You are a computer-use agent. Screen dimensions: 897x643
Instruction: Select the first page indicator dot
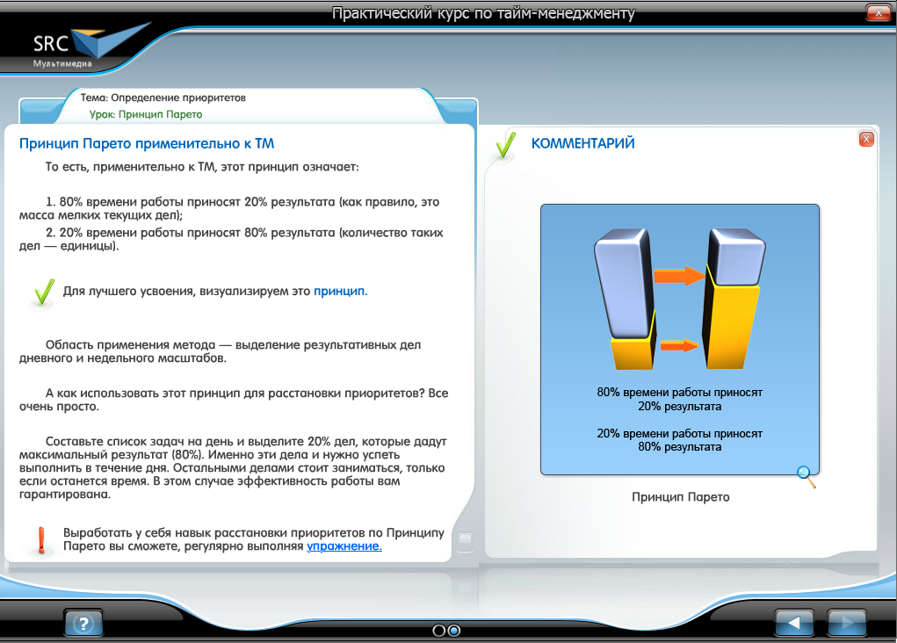(438, 631)
